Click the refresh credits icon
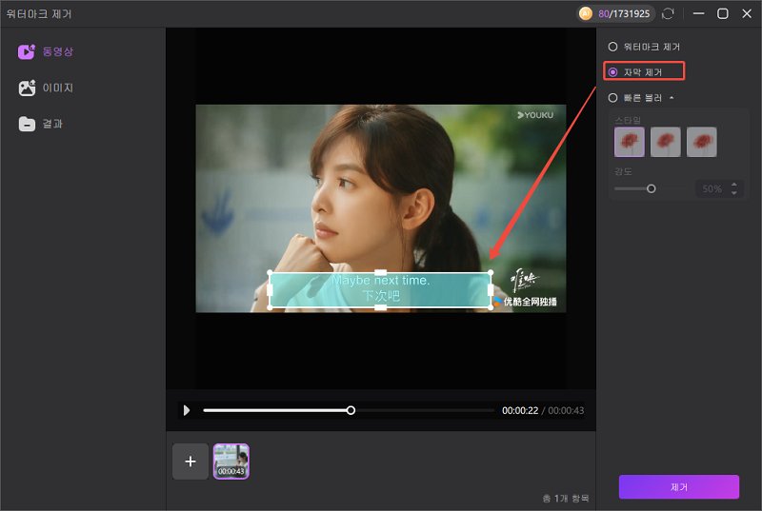 tap(668, 14)
